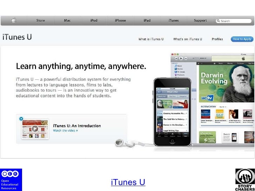255x191 pixels.
Task: Click fast-forward button in iTunes window
Action: point(186,58)
